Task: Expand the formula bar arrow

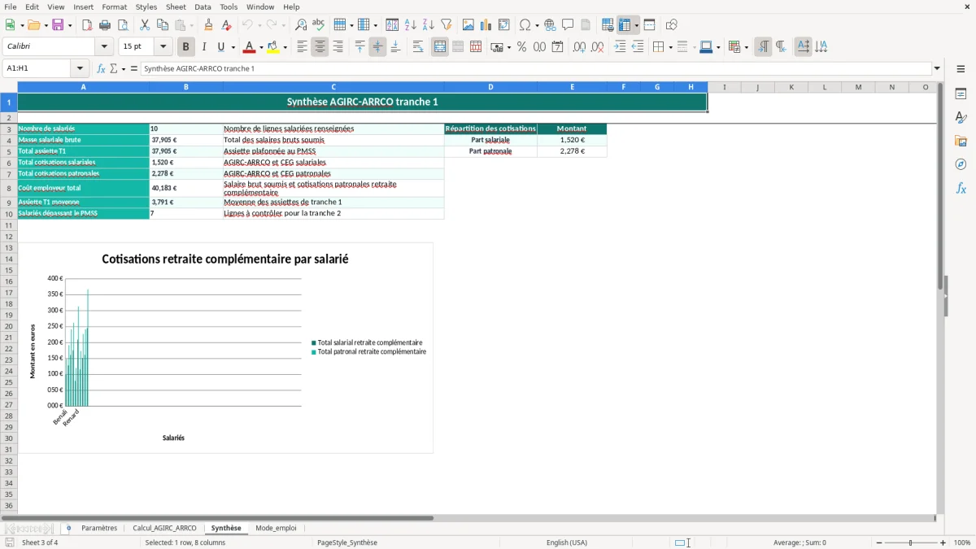Action: click(937, 68)
